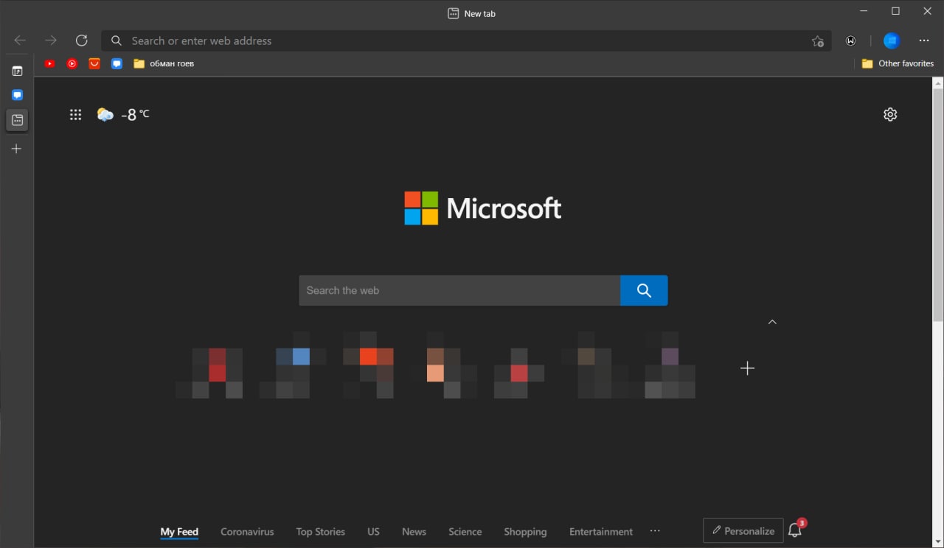Open the YouTube Music bookmark
Screen dimensions: 944x548
(x=72, y=63)
